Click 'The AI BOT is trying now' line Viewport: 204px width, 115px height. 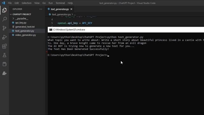point(91,46)
